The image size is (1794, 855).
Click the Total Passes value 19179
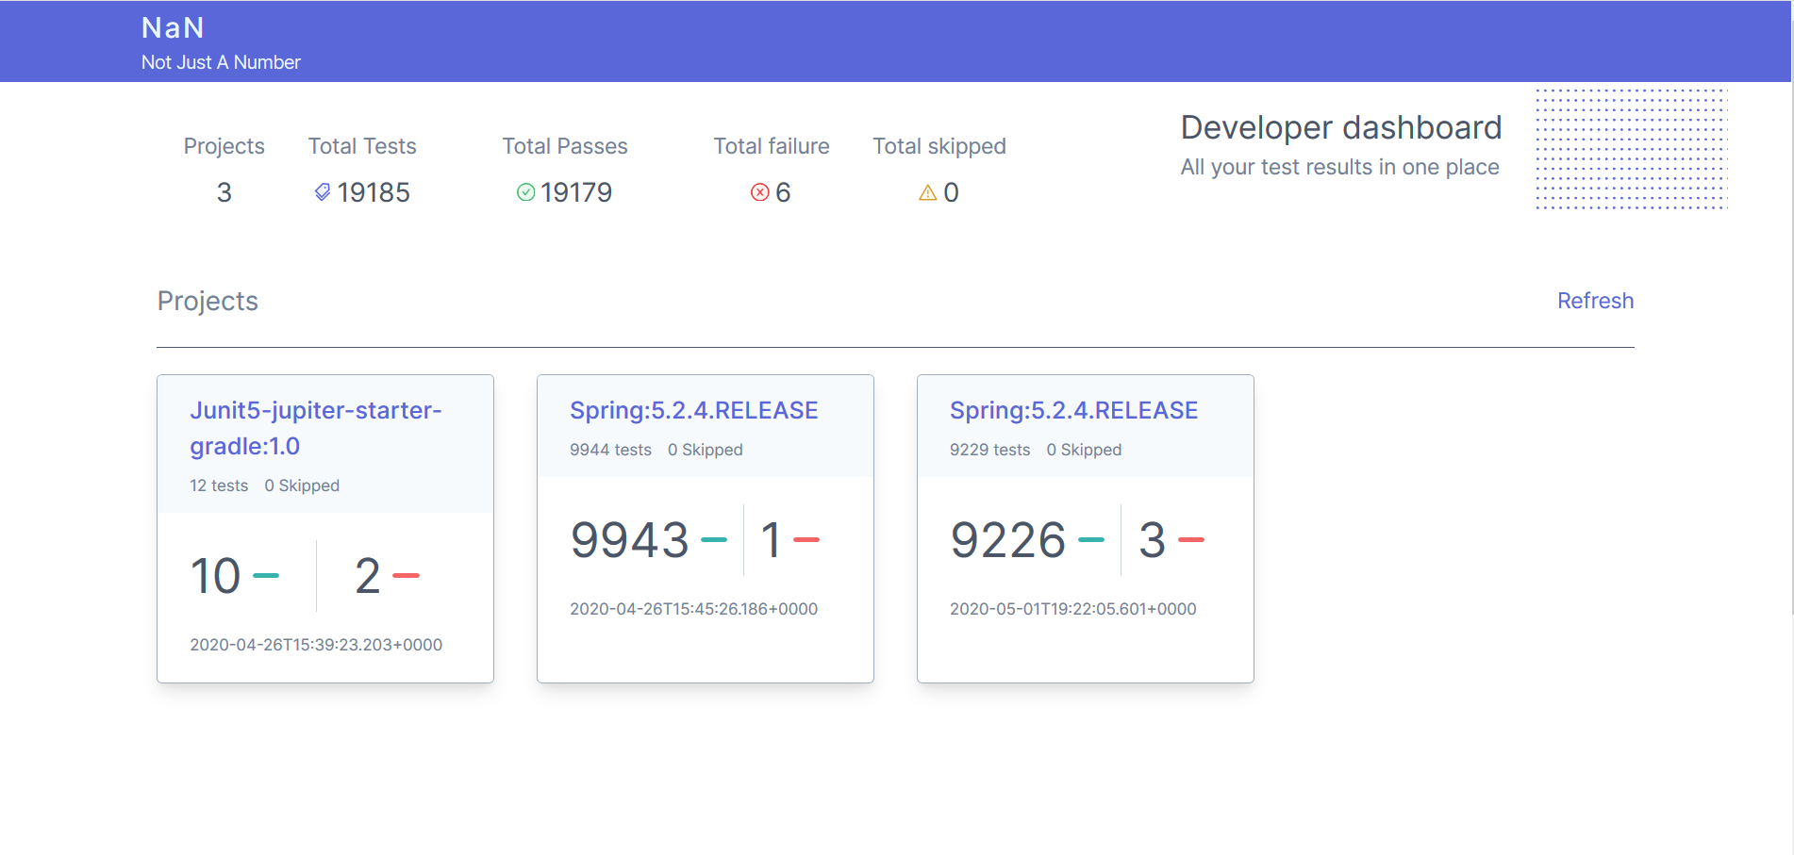pyautogui.click(x=576, y=192)
